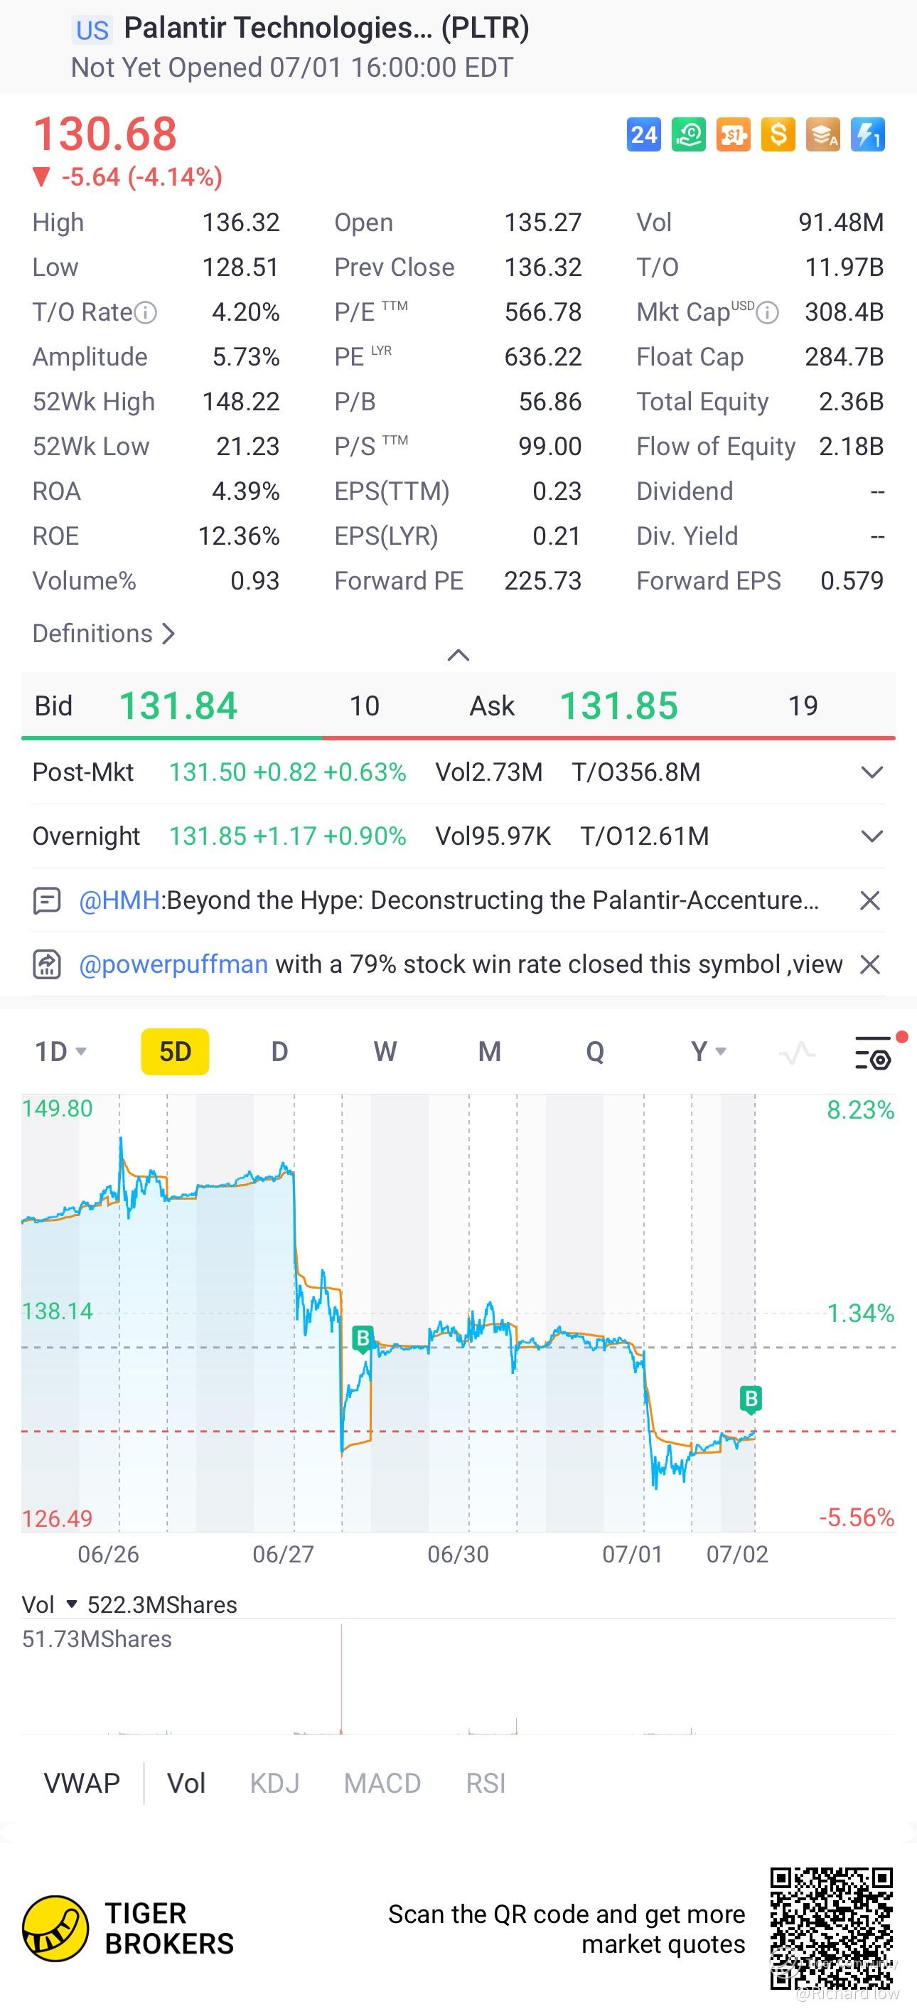This screenshot has width=917, height=2014.
Task: Expand the Overnight quote row
Action: 872,836
